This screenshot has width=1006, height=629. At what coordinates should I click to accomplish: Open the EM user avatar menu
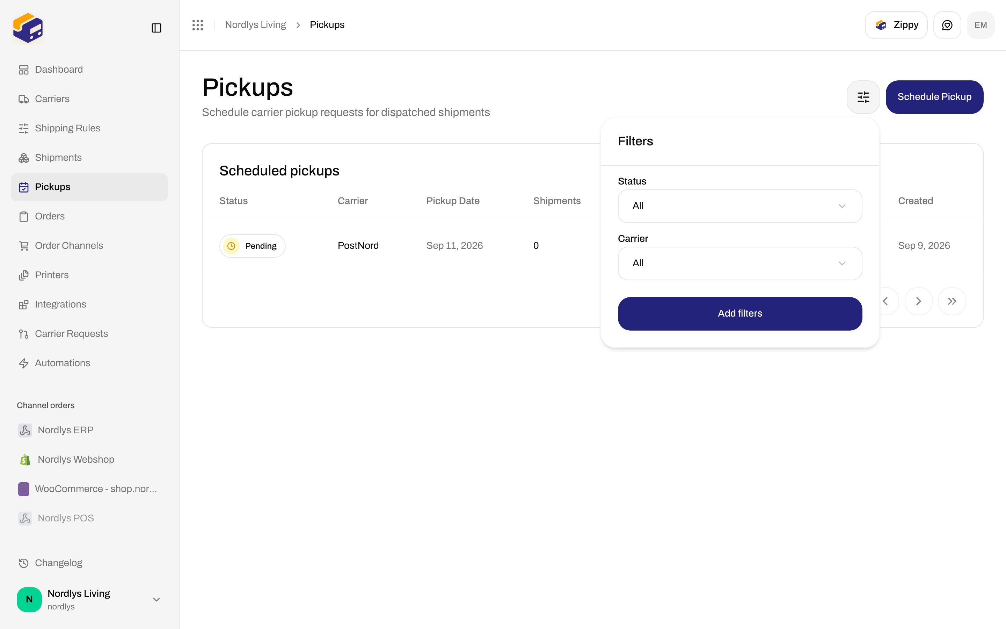click(x=981, y=25)
